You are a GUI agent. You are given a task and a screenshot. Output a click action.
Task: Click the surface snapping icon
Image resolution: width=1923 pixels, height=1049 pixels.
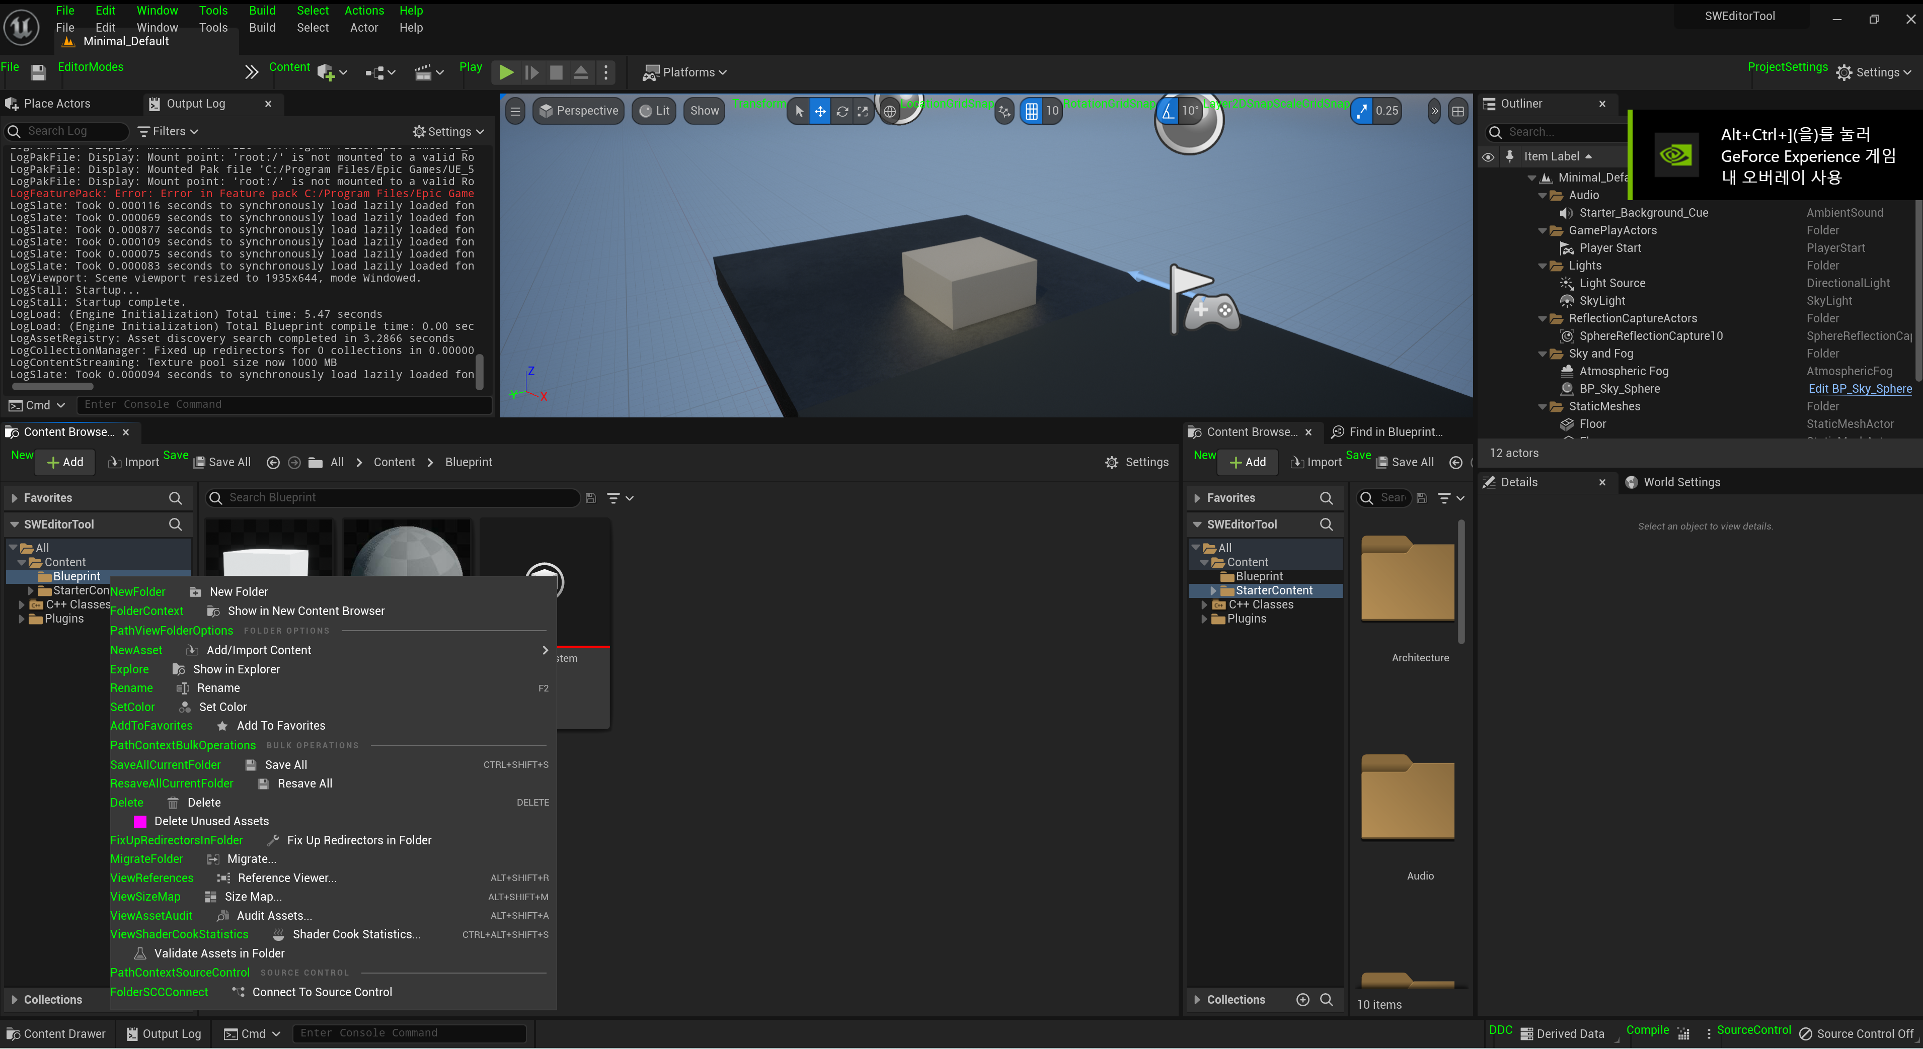point(1004,111)
